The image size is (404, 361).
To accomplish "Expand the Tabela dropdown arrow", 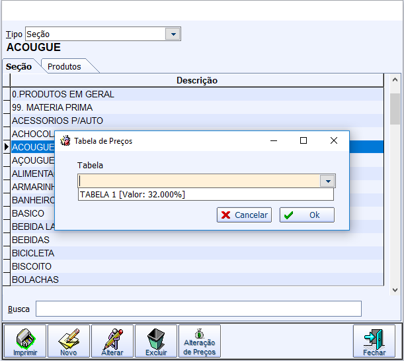I will pyautogui.click(x=327, y=181).
